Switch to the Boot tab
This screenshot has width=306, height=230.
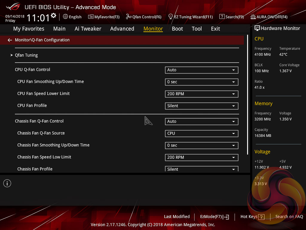[177, 29]
